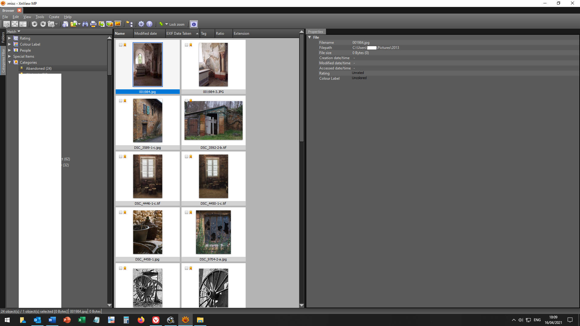The image size is (580, 326).
Task: Open the Match dropdown
Action: click(14, 32)
